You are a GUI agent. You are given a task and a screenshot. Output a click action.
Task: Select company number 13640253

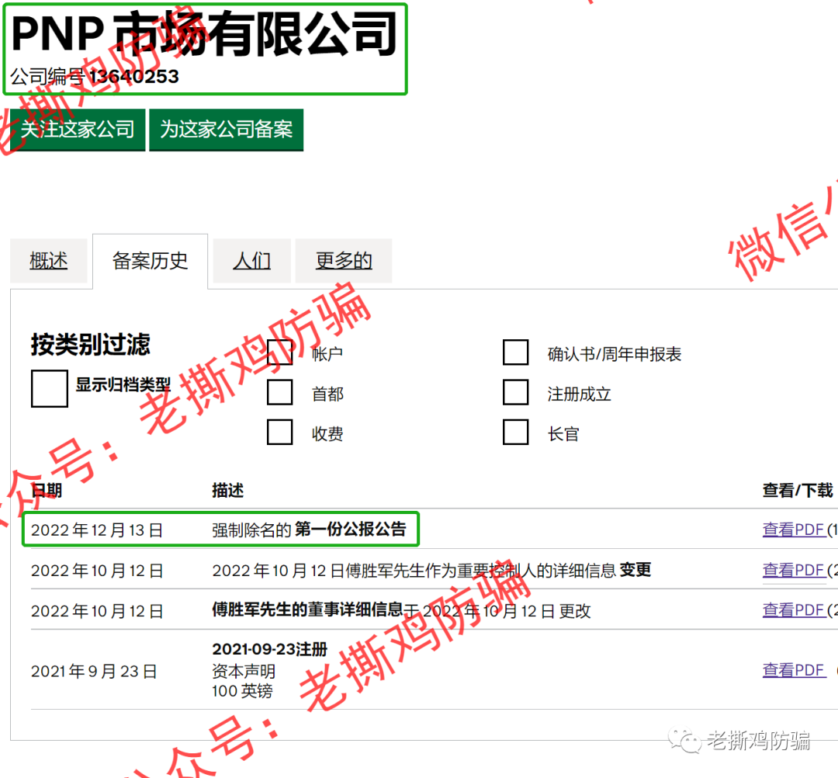pos(134,76)
